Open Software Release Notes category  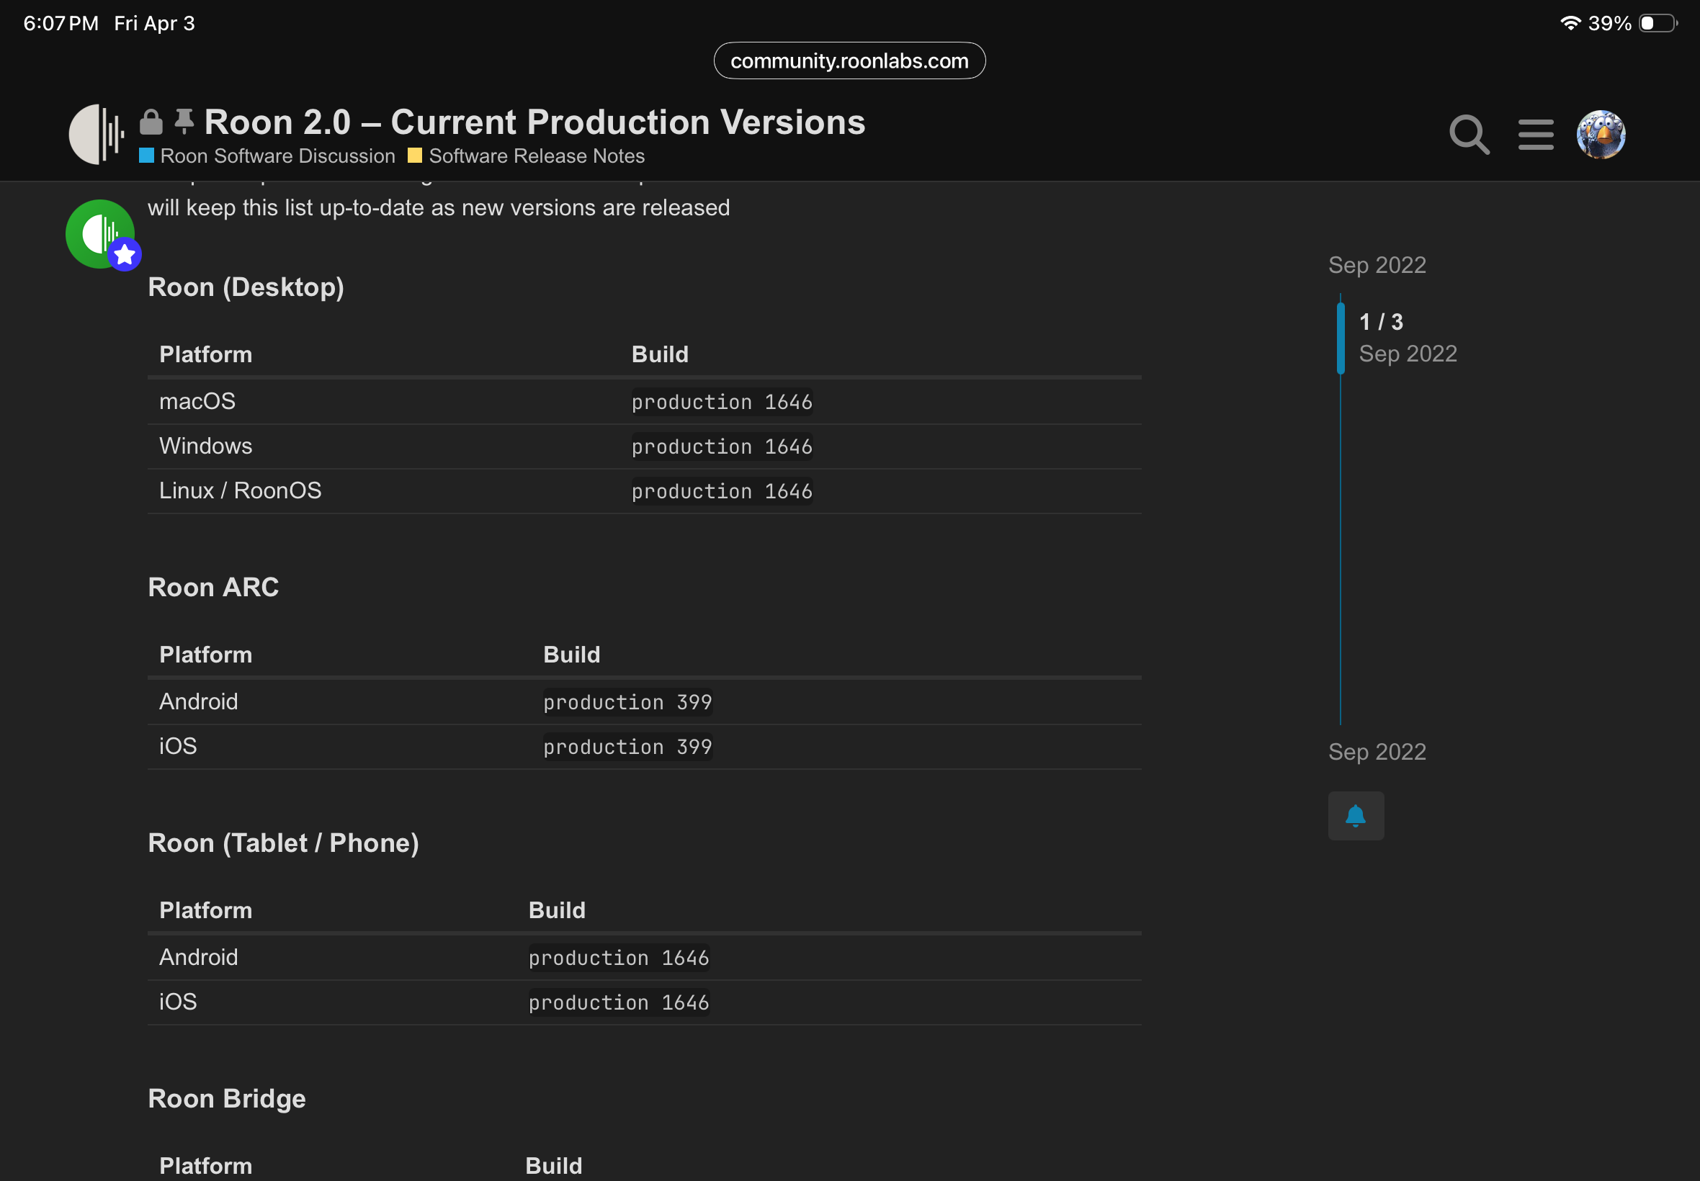(536, 156)
